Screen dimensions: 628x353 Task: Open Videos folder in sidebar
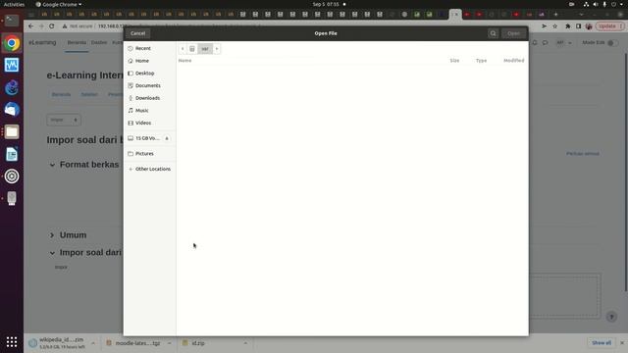coord(150,123)
